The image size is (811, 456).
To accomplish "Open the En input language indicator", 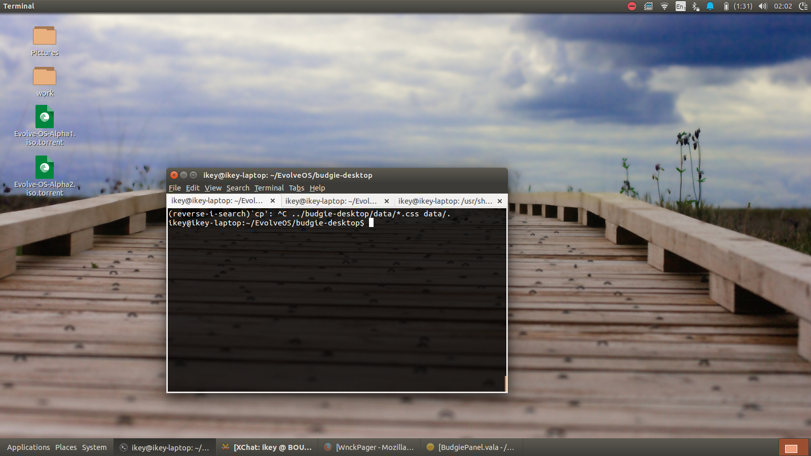I will click(681, 6).
